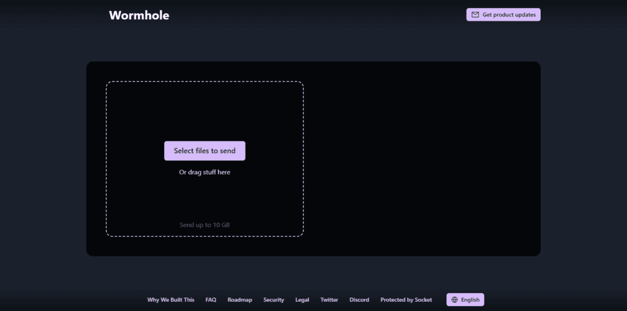627x311 pixels.
Task: Click the globe icon beside English
Action: pos(454,300)
